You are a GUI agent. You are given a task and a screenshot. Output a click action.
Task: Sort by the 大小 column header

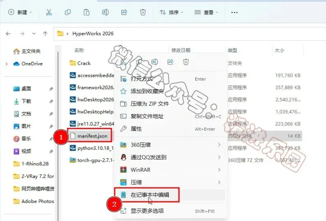[279, 50]
